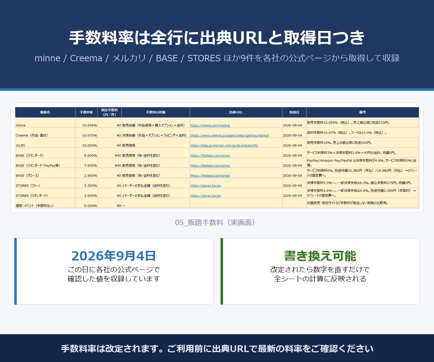Click note 成約手数料10.67%（税込） in Creema row
The height and width of the screenshot is (362, 434).
[362, 133]
